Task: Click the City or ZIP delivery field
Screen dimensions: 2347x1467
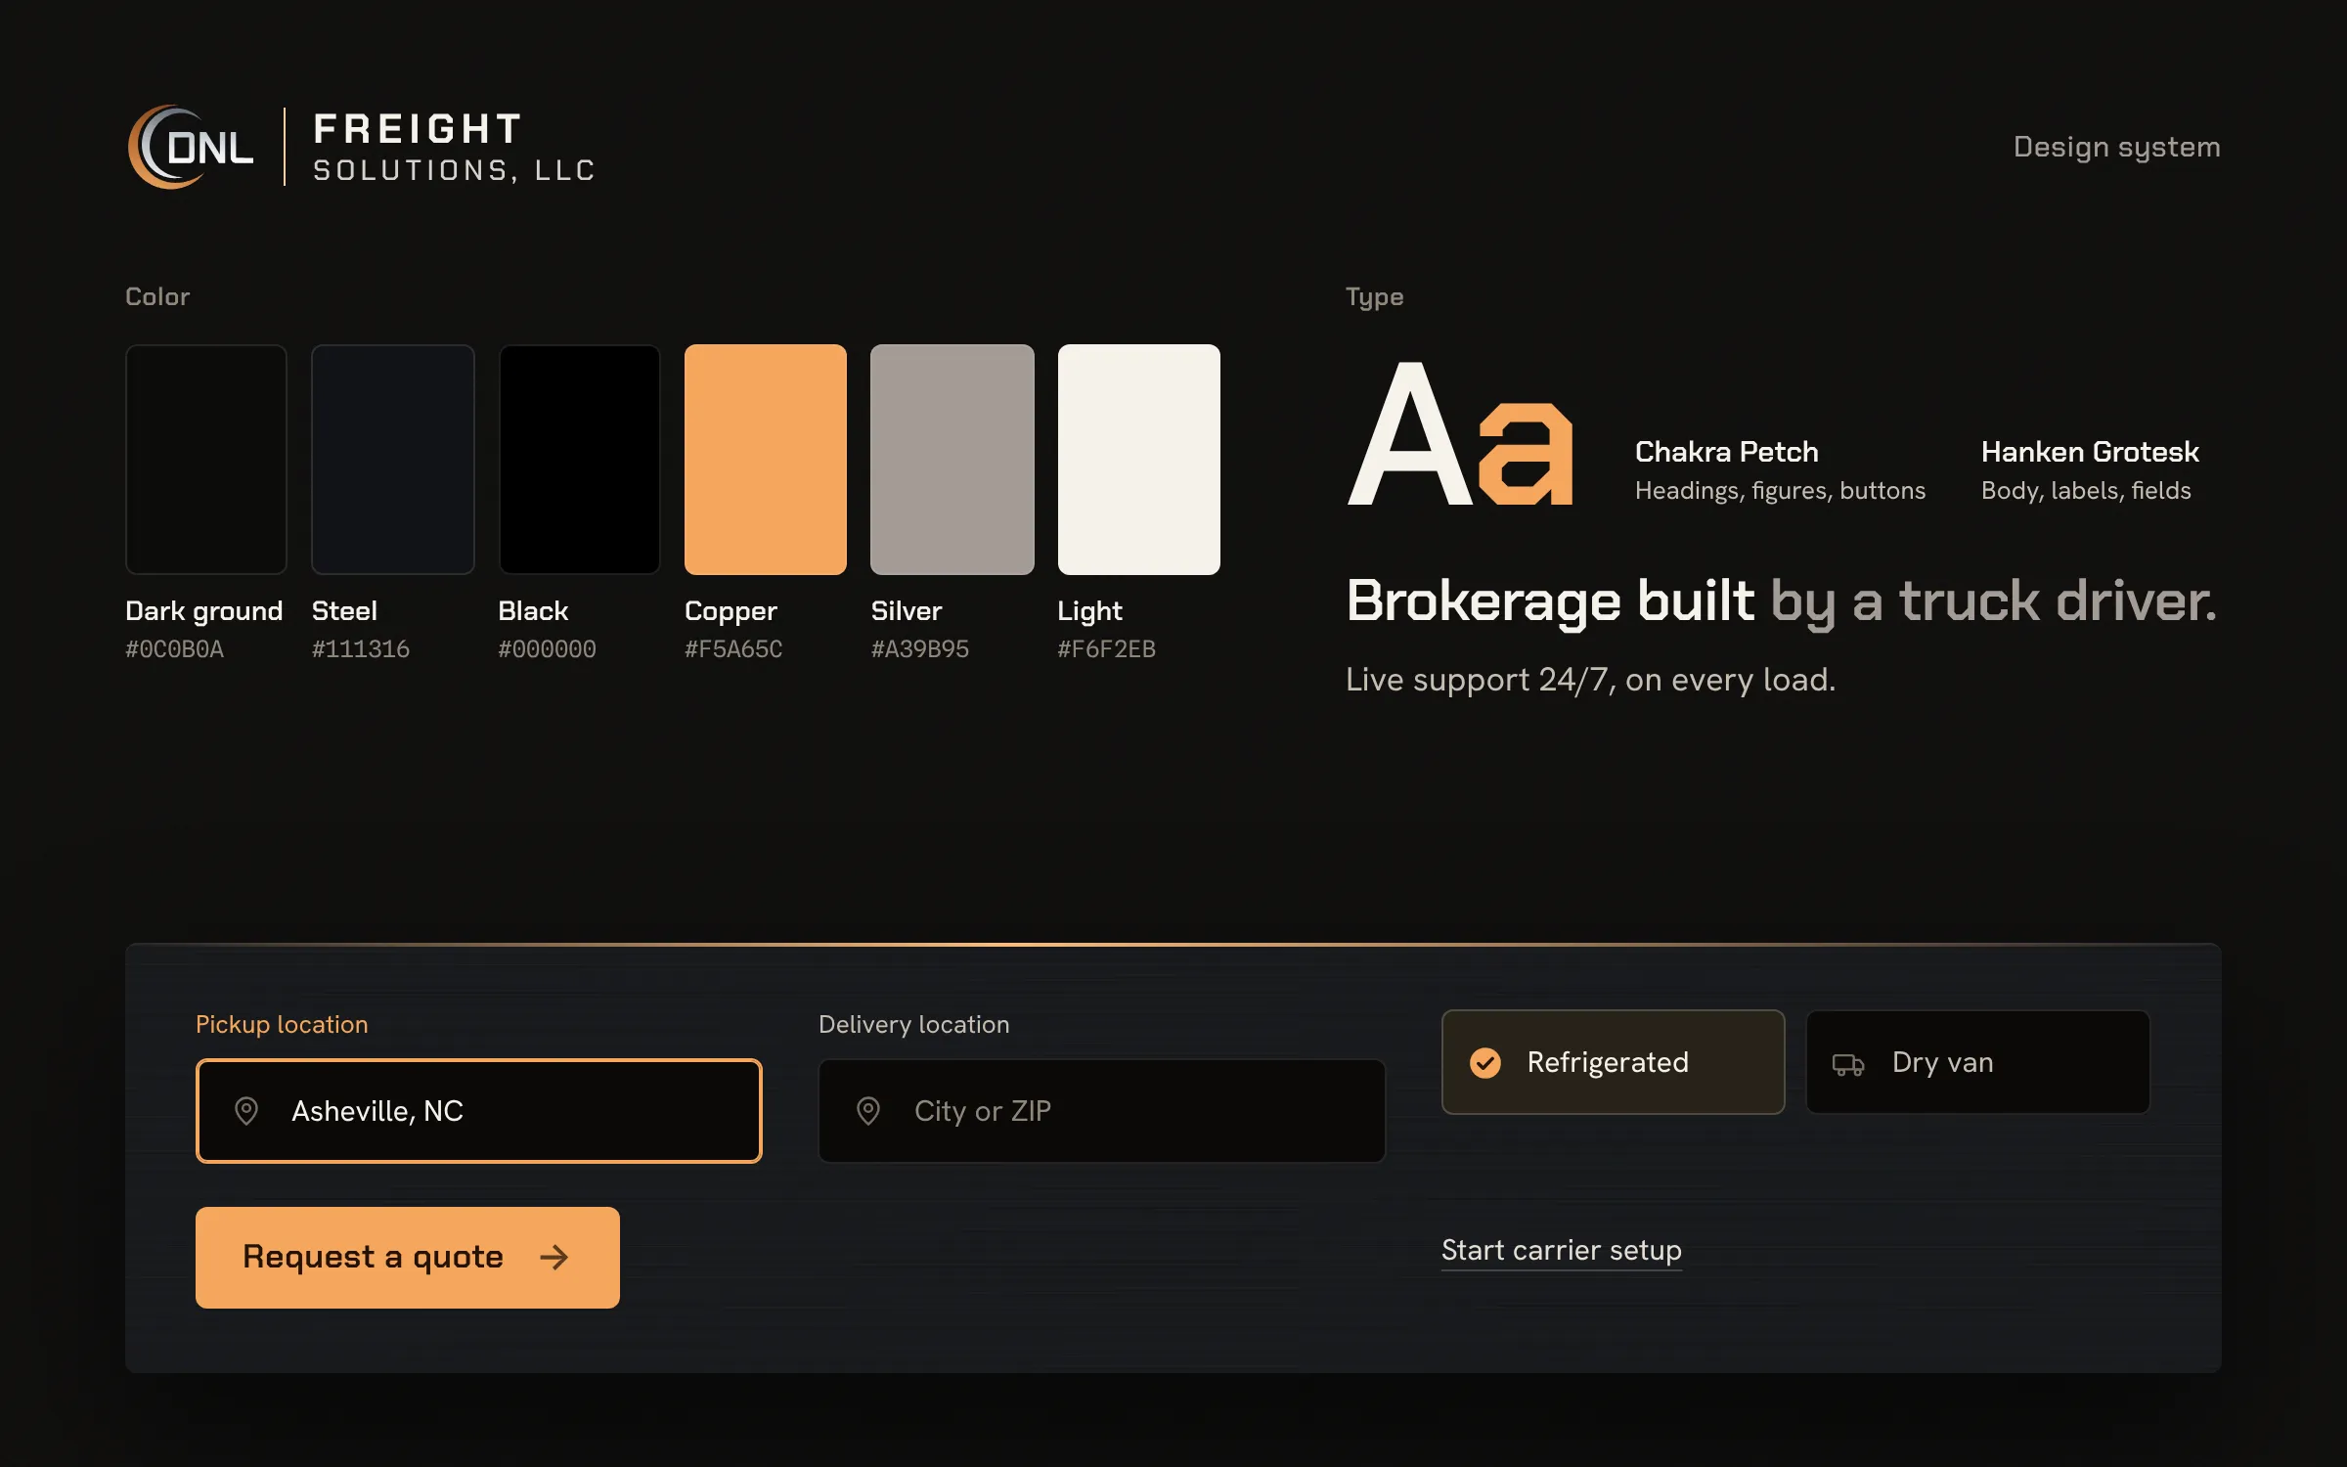Action: point(1101,1111)
